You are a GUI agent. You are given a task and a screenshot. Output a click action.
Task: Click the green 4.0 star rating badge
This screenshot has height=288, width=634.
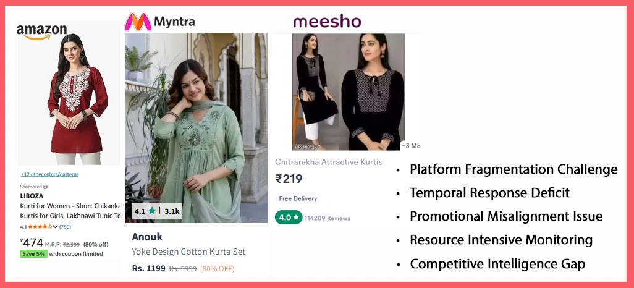pyautogui.click(x=288, y=218)
